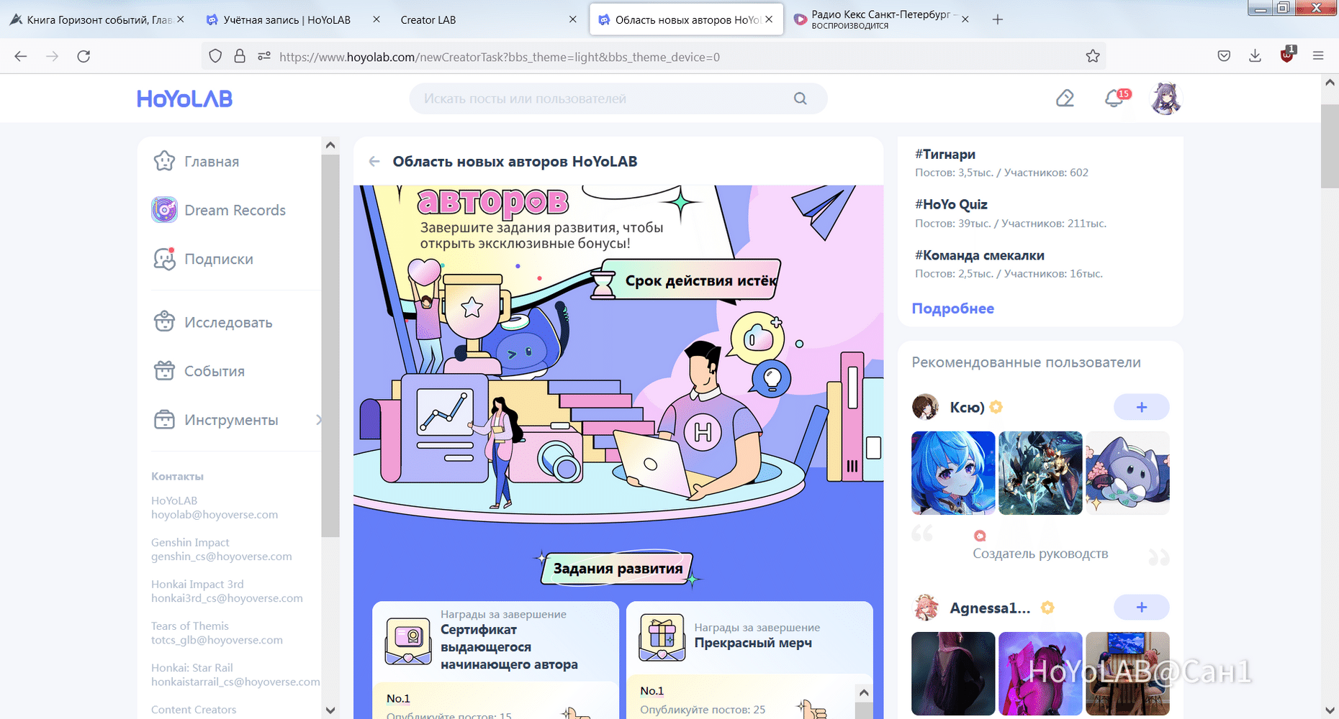Screen dimensions: 1339x719
Task: Switch to the Creator LAB tab
Action: pyautogui.click(x=428, y=20)
